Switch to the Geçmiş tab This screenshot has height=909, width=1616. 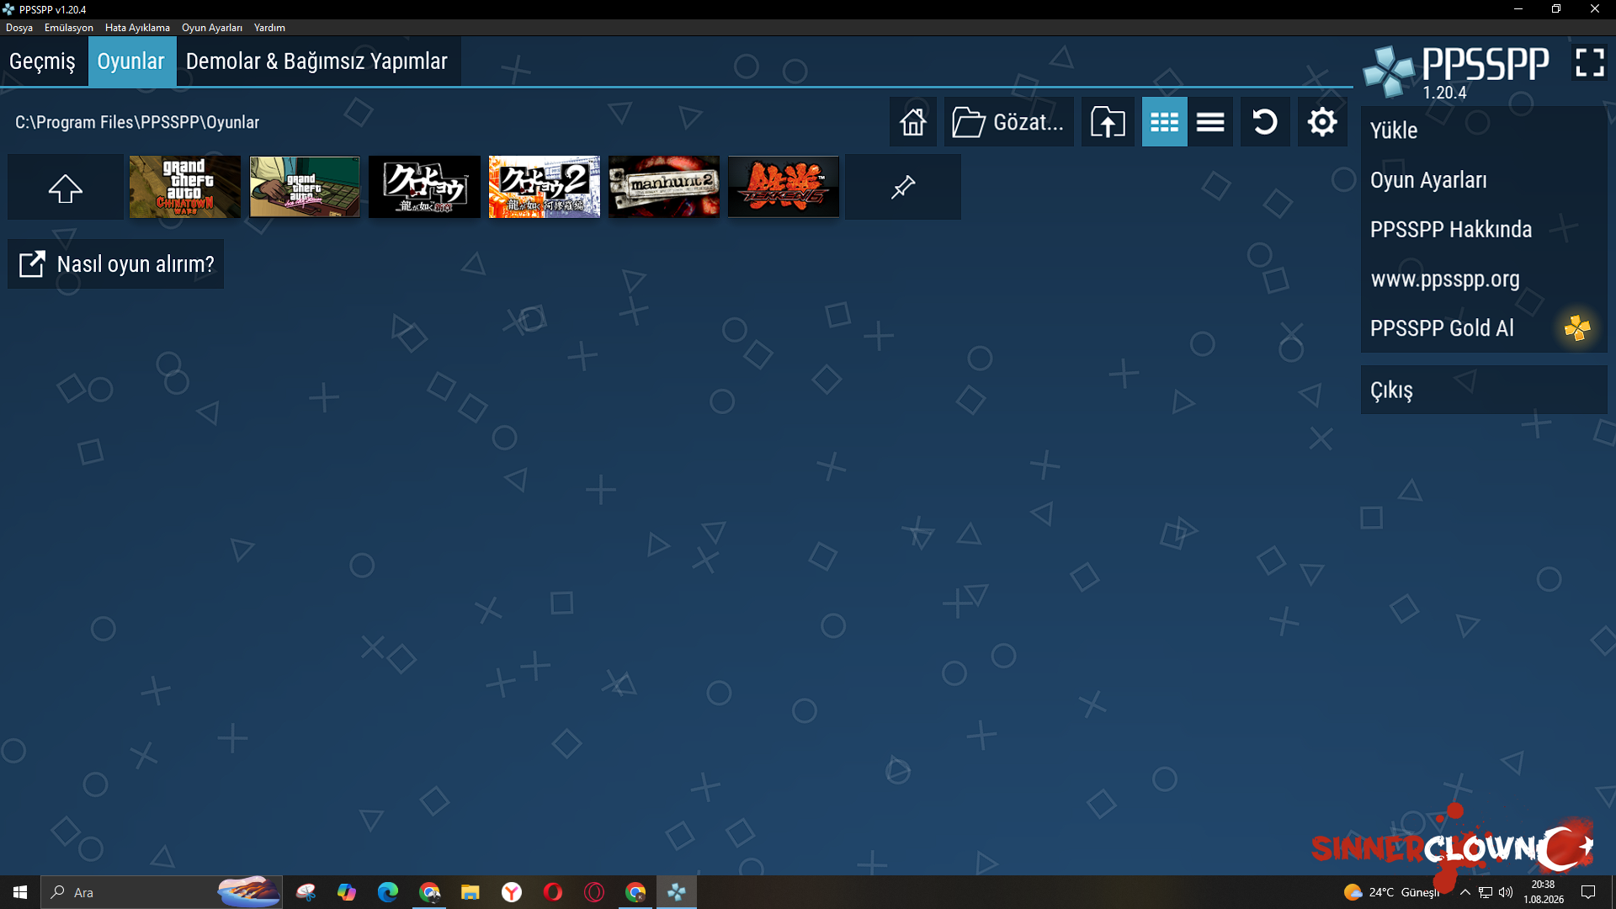tap(43, 61)
